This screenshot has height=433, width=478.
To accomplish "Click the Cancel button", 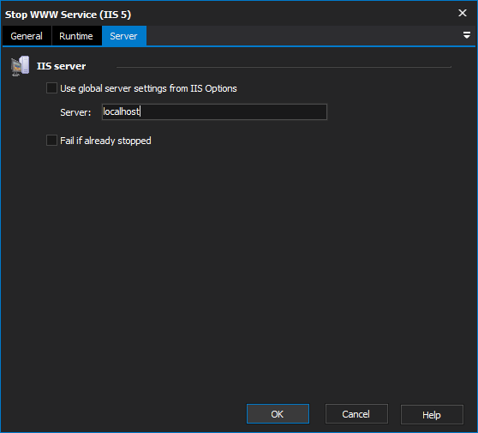I will click(356, 414).
